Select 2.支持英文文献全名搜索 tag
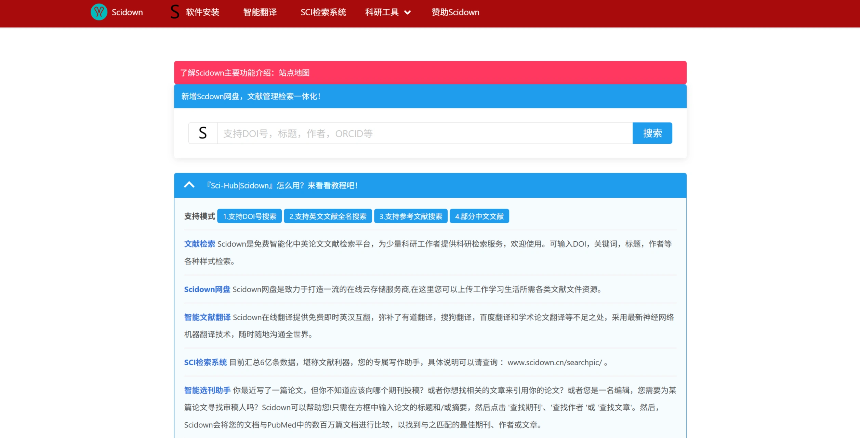 coord(328,216)
